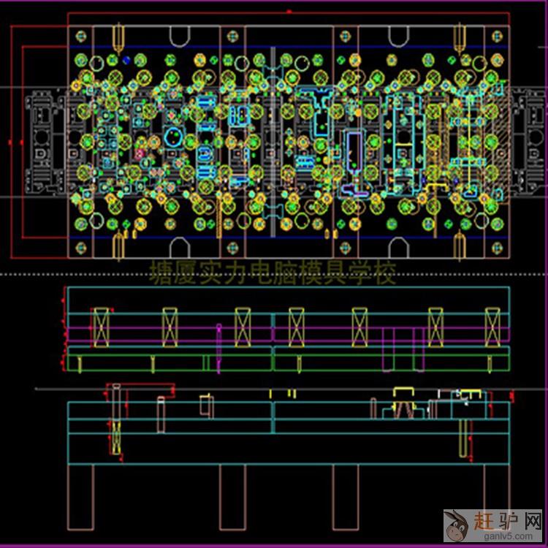This screenshot has width=548, height=548.
Task: Click the donkey logo in the corner
Action: pos(457,525)
